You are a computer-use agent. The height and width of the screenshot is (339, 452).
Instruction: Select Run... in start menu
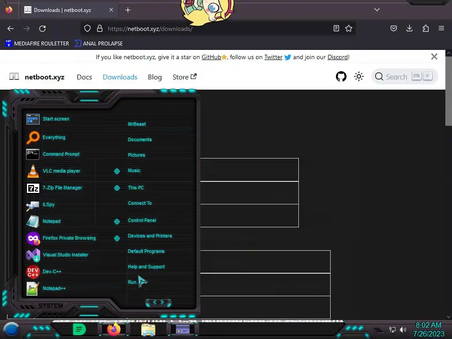(x=132, y=282)
